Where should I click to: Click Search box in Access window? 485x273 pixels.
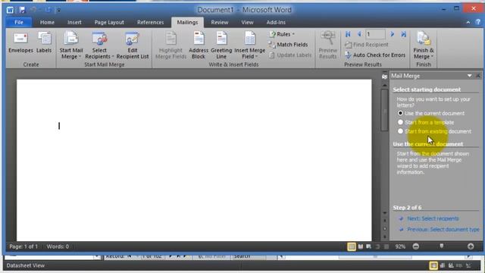249,256
